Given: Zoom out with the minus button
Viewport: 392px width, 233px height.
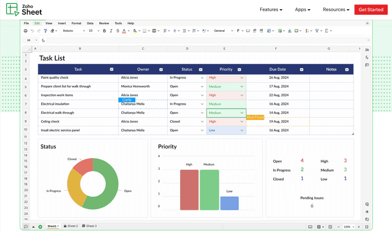Looking at the screenshot, I should click(x=339, y=227).
